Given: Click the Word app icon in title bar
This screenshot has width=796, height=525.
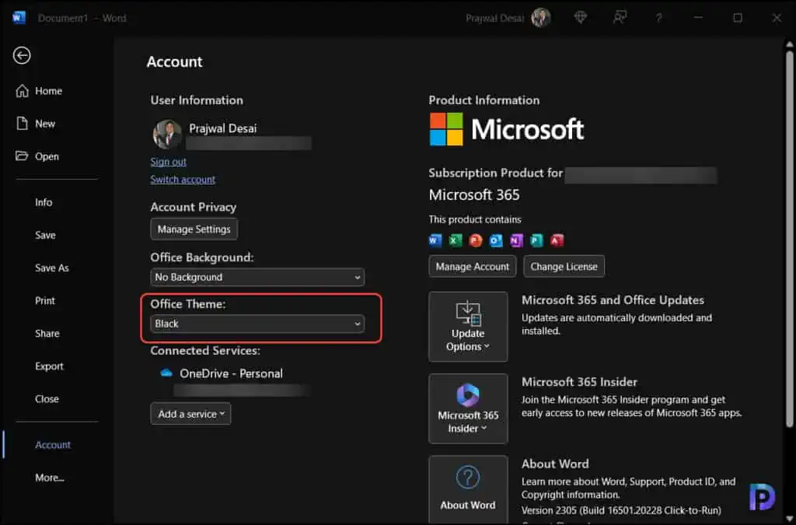Looking at the screenshot, I should pos(19,18).
